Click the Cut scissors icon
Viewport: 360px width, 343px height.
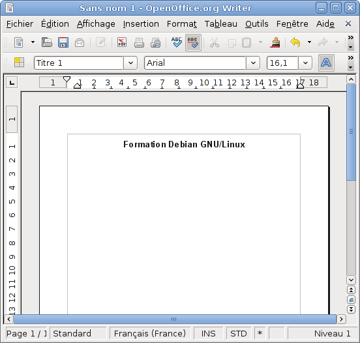point(215,42)
